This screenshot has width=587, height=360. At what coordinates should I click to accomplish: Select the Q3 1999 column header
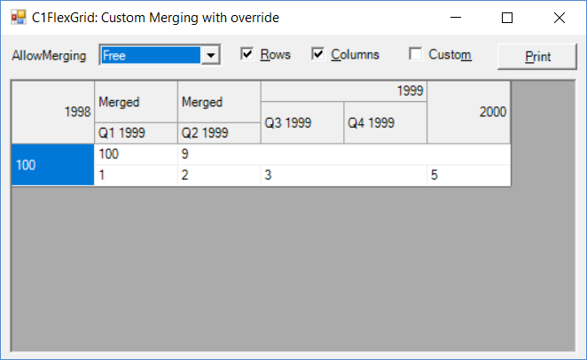tap(301, 122)
